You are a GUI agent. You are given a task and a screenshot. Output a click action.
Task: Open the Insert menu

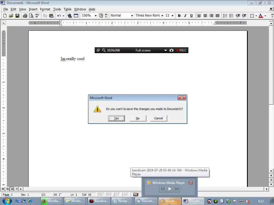pos(33,9)
